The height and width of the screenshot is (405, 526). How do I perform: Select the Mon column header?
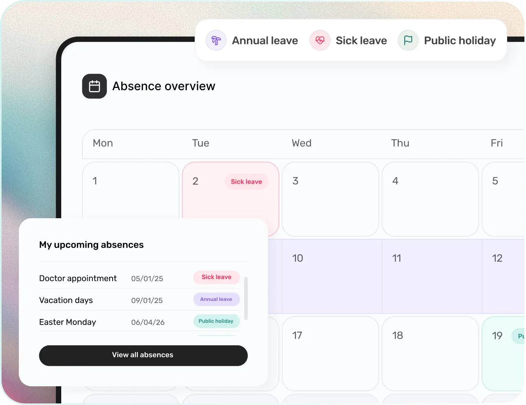point(103,143)
